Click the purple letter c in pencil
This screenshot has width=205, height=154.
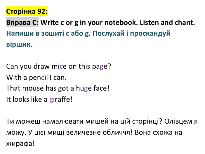coord(43,77)
